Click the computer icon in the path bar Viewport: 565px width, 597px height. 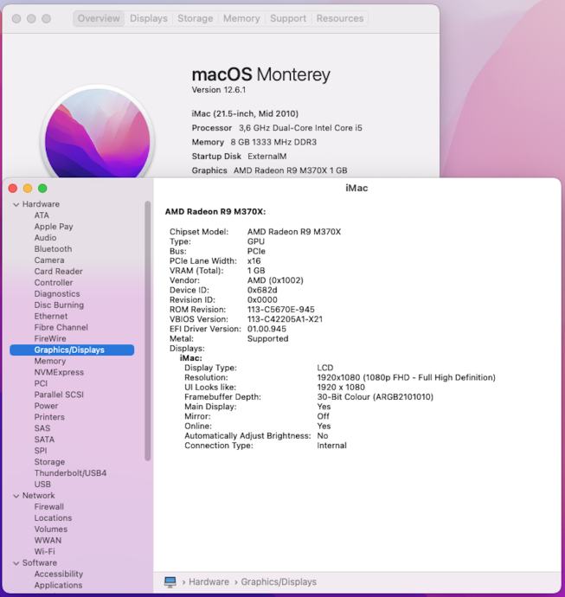(x=170, y=581)
